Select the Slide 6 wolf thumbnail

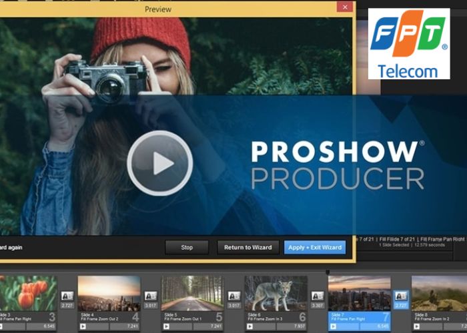click(x=276, y=293)
